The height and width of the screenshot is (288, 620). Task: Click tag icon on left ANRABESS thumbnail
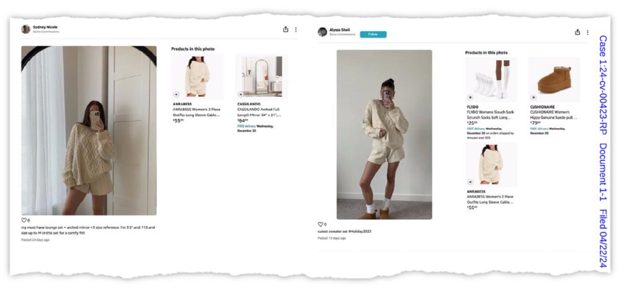[x=176, y=94]
